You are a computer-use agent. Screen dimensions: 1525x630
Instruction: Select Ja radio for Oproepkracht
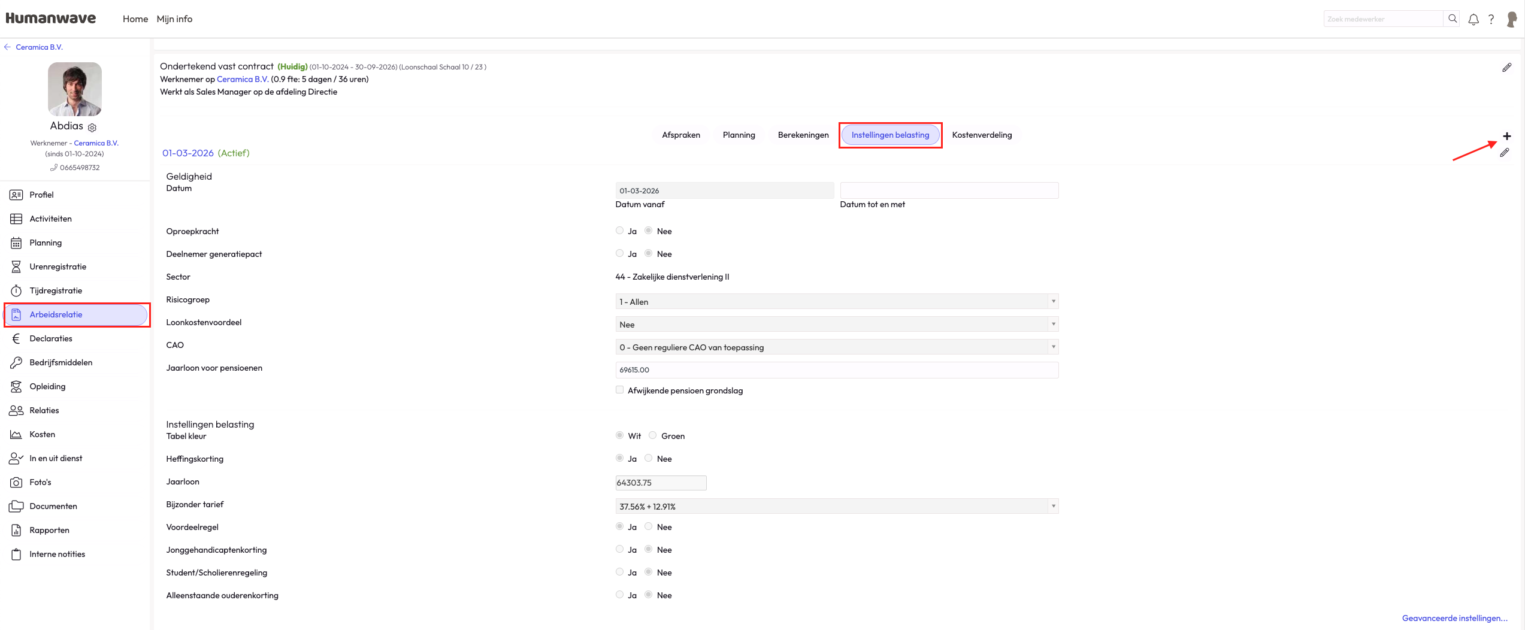point(619,231)
